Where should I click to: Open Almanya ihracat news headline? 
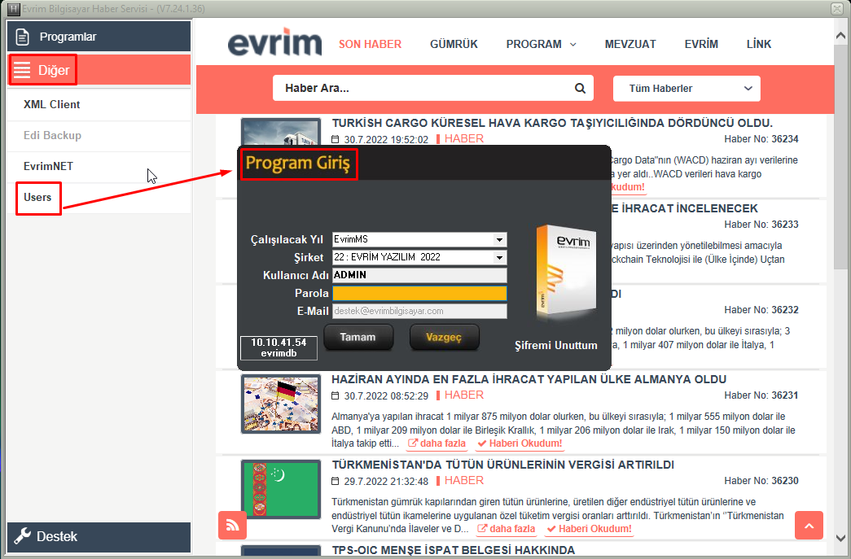(529, 379)
